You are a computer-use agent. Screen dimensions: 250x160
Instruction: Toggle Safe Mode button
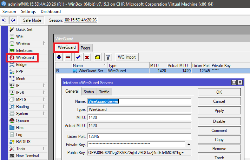(x=32, y=20)
